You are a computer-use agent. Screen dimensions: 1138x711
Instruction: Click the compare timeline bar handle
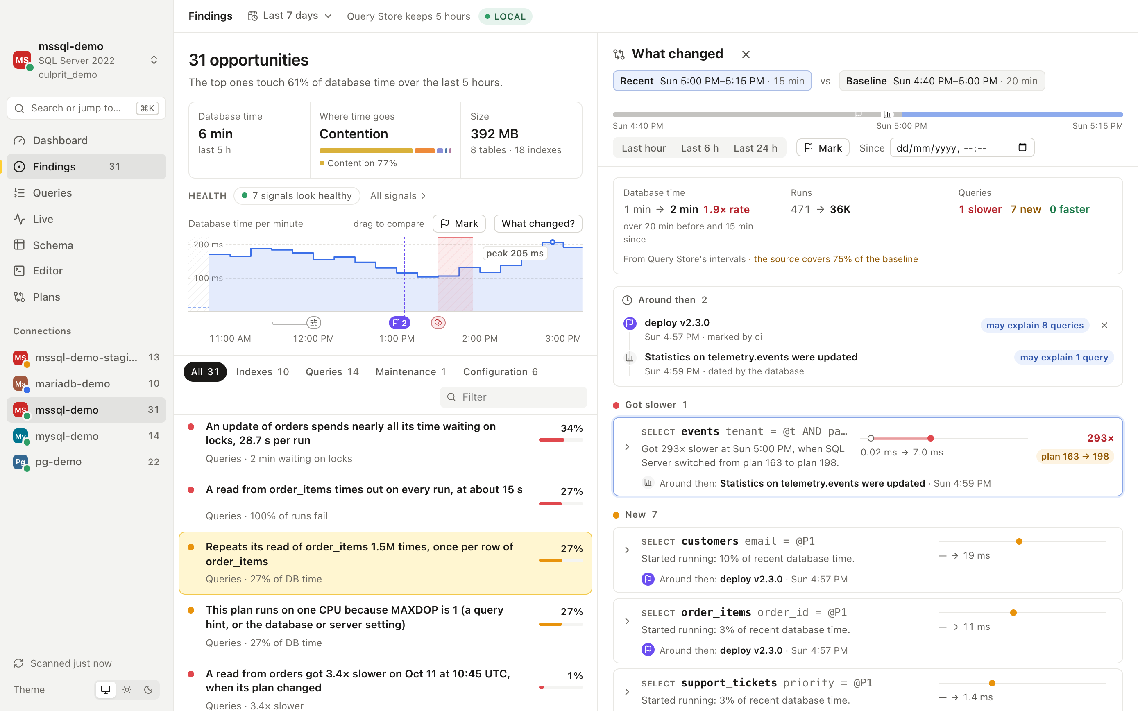pyautogui.click(x=886, y=114)
